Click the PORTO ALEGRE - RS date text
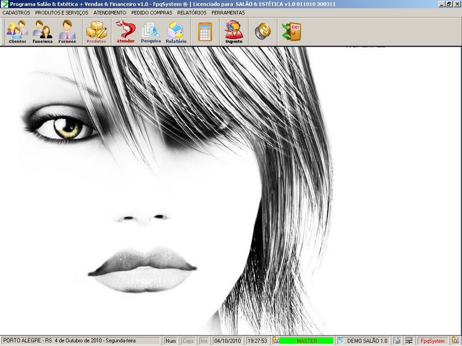Screen dimensions: 462x346 pyautogui.click(x=69, y=341)
